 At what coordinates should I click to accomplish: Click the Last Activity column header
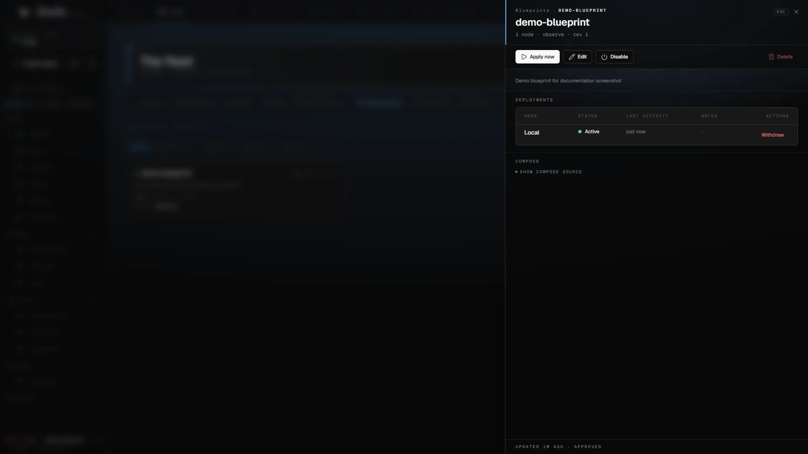coord(647,116)
